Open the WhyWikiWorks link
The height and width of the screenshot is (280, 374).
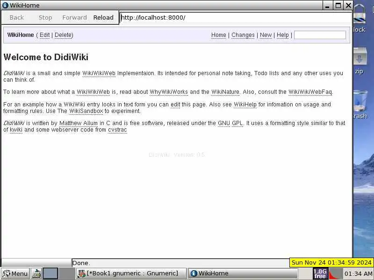(x=169, y=92)
